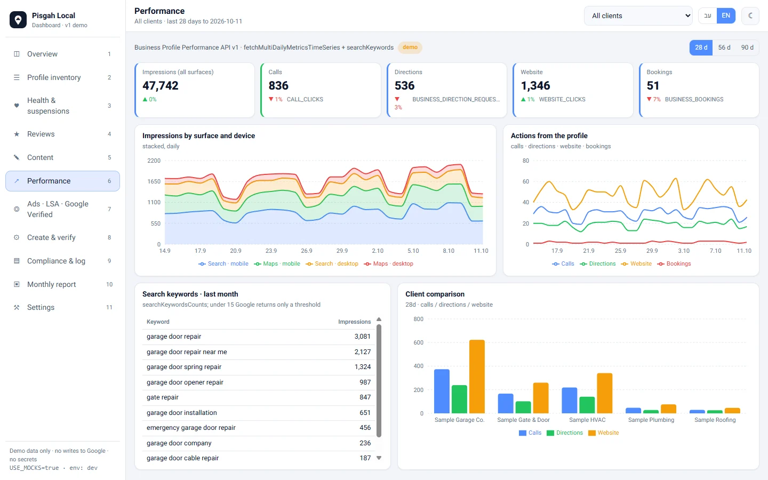This screenshot has height=480, width=768.
Task: Select the 90 d time range
Action: 747,47
